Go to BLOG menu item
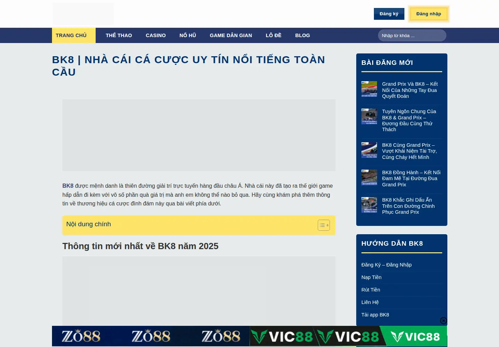 coord(303,35)
